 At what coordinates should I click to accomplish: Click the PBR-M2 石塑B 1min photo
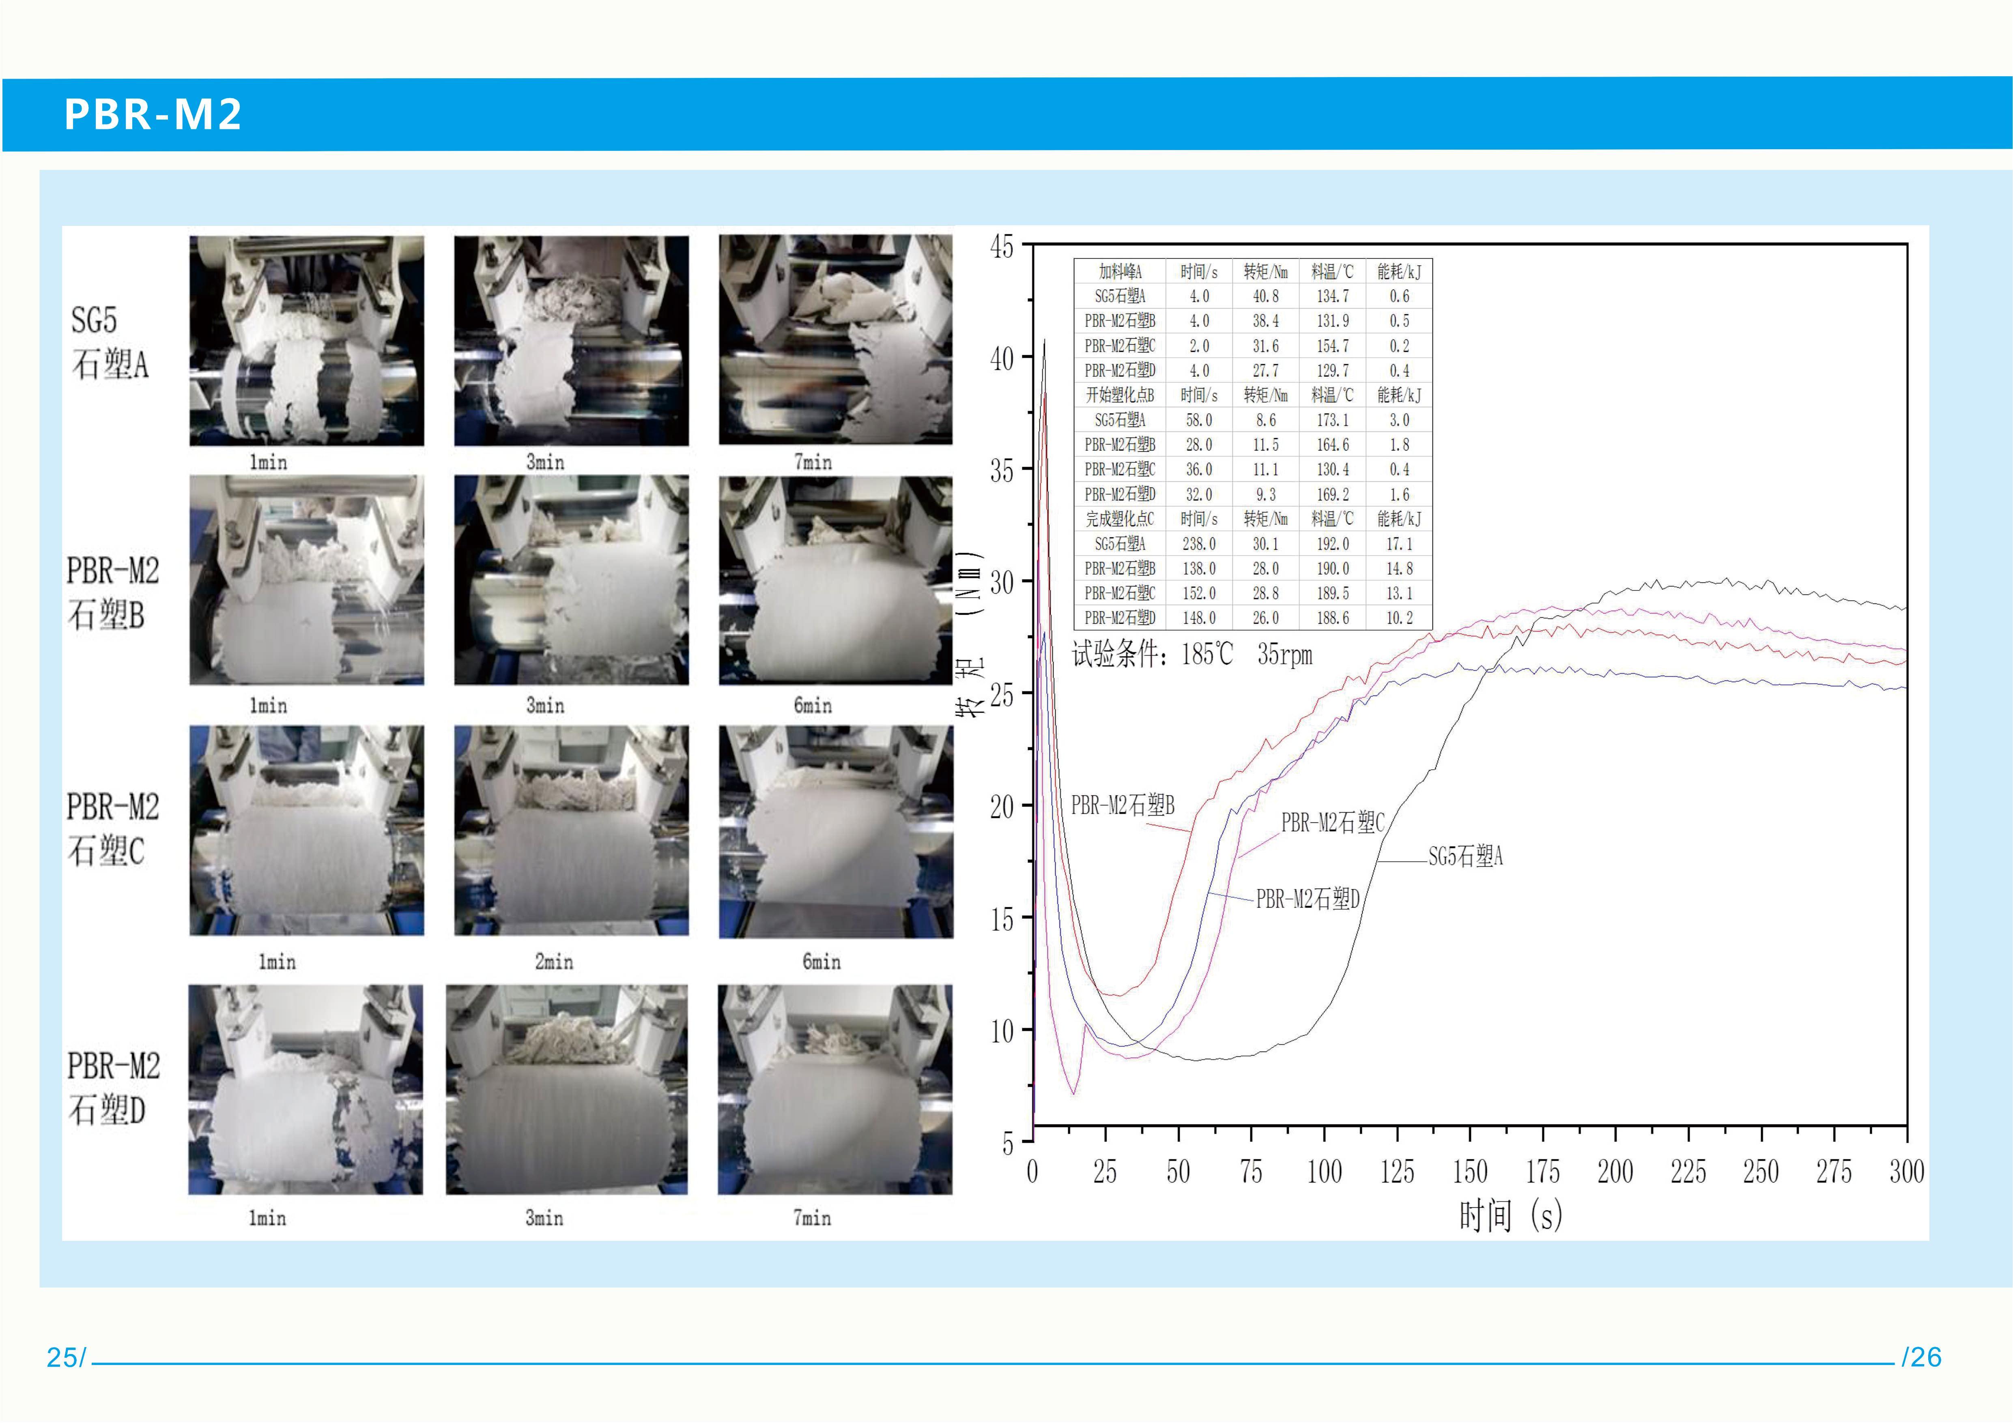click(x=306, y=580)
